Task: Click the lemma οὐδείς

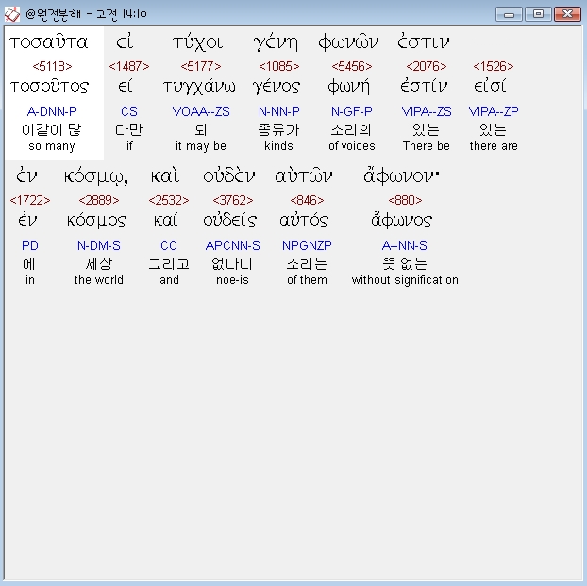Action: 230,220
